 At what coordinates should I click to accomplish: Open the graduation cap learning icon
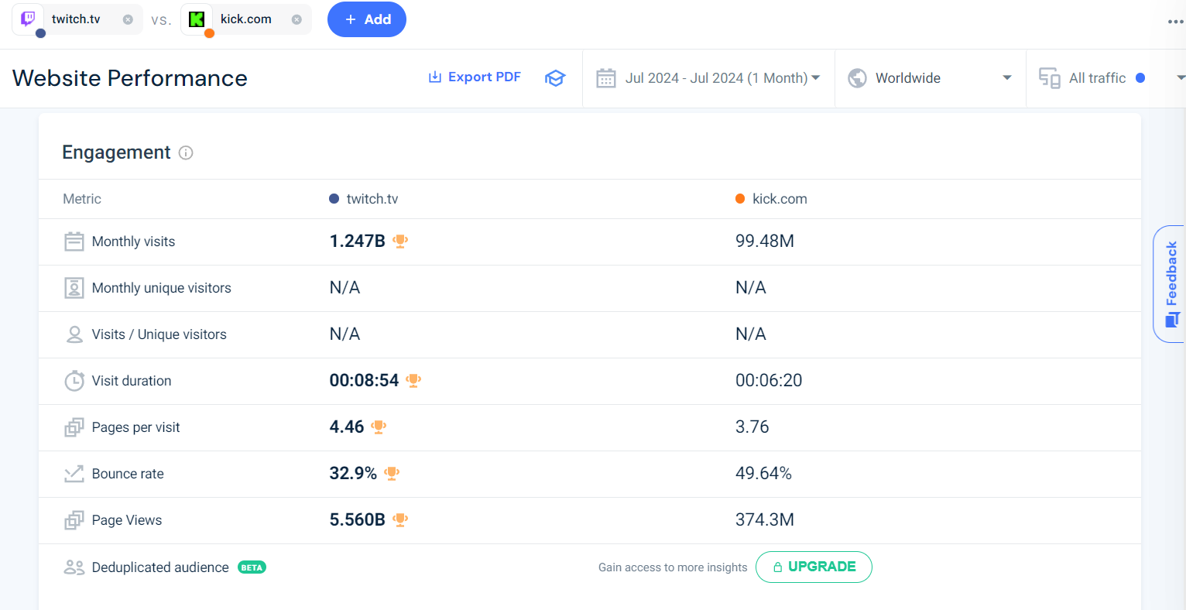click(555, 78)
